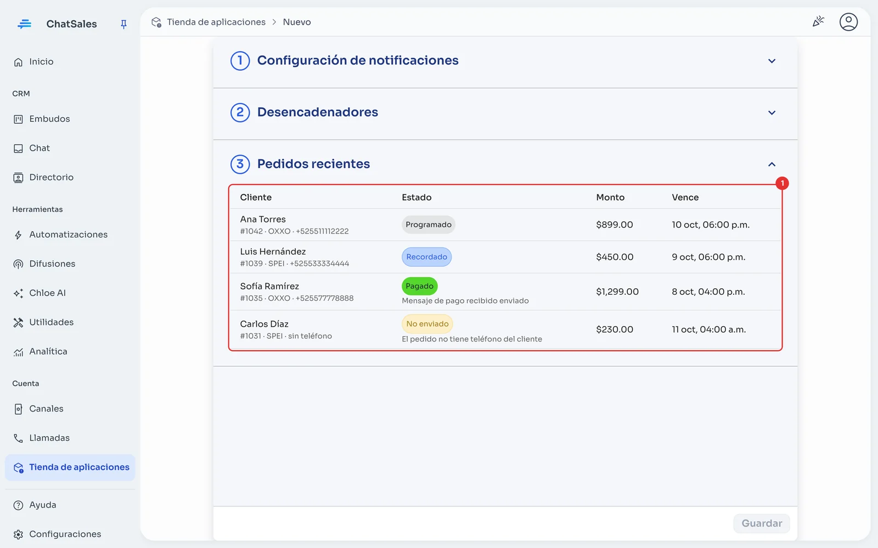Select Tienda de aplicaciones menu item
Image resolution: width=878 pixels, height=548 pixels.
[x=70, y=467]
